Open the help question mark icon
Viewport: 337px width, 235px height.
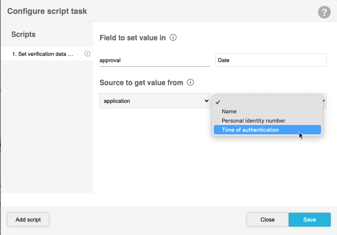click(324, 12)
